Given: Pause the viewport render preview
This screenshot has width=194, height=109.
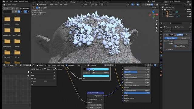Looking at the screenshot, I should point(157,5).
